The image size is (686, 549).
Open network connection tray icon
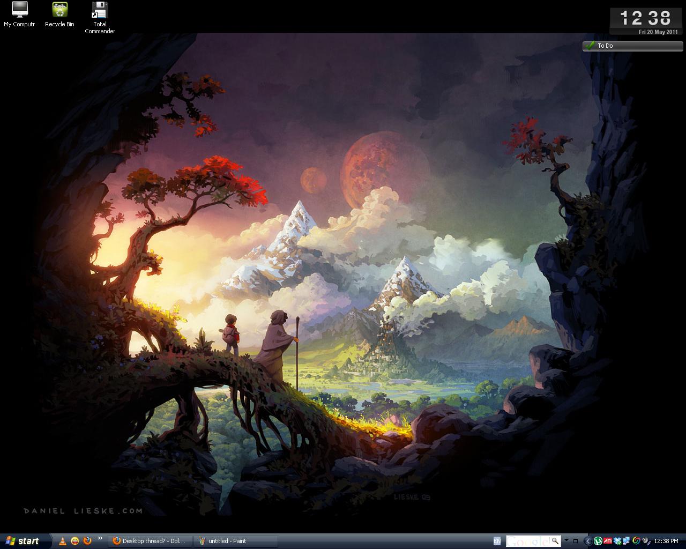click(626, 541)
